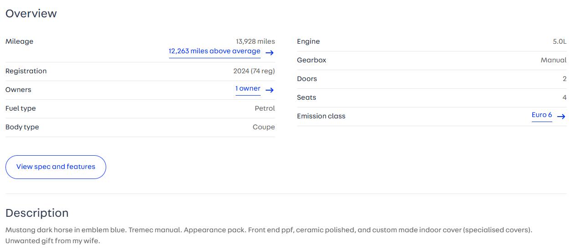
Task: Open the 1 owner link
Action: click(248, 89)
